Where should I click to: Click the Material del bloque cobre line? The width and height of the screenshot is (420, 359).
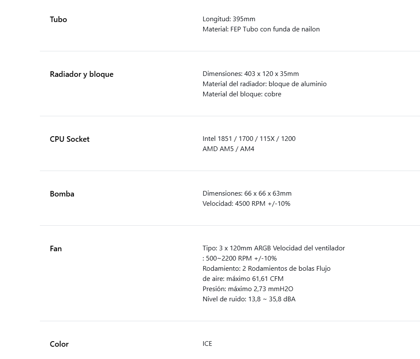(242, 94)
